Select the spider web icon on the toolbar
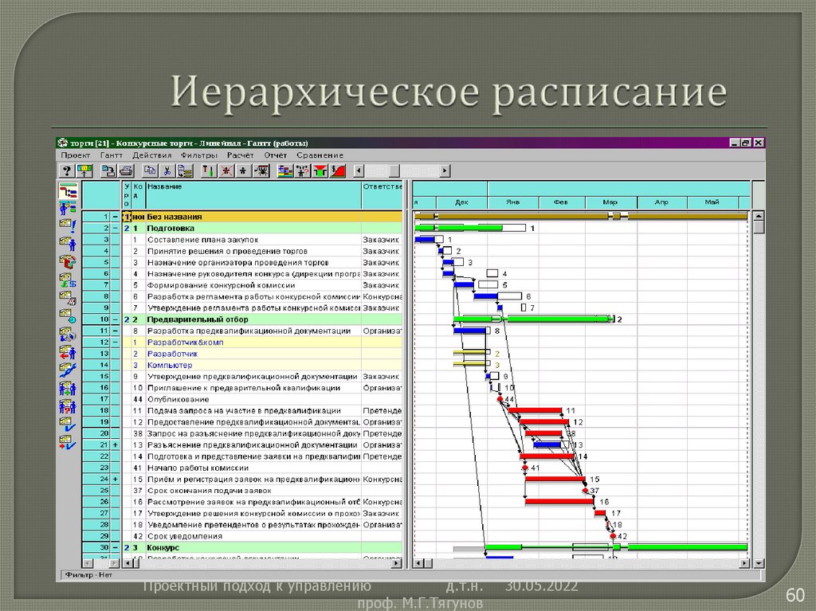816x611 pixels. pos(263,170)
